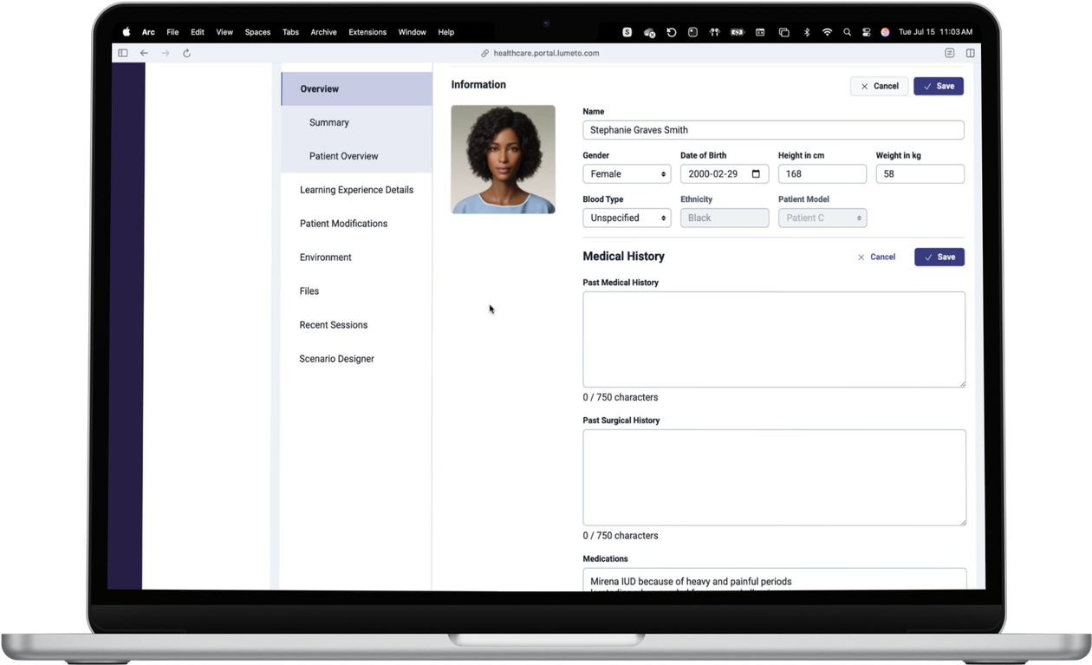1092x665 pixels.
Task: Open the Spaces menu
Action: [257, 32]
